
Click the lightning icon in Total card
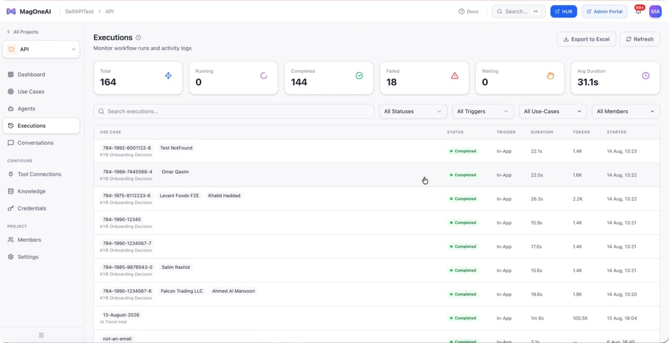pyautogui.click(x=168, y=76)
